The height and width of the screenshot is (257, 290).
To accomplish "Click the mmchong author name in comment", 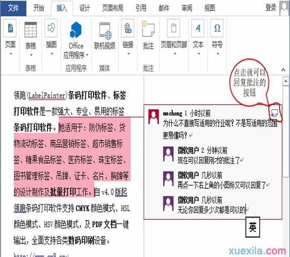I will (x=172, y=113).
